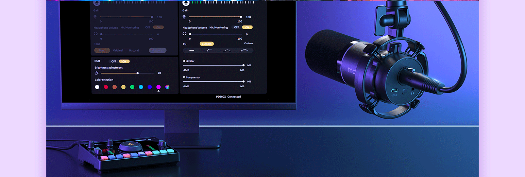Screen dimensions: 525x177
Task: Select the third EQ curve preset, a centered bump
Action: point(227,50)
